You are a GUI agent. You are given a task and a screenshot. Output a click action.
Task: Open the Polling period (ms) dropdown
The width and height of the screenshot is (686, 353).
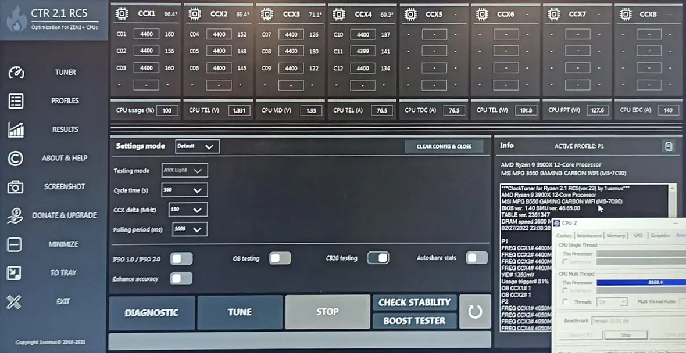pyautogui.click(x=190, y=229)
